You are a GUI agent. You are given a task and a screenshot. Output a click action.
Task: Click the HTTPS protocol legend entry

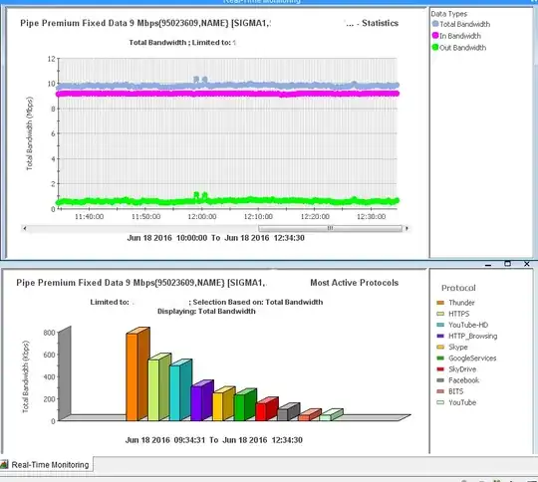tap(452, 314)
